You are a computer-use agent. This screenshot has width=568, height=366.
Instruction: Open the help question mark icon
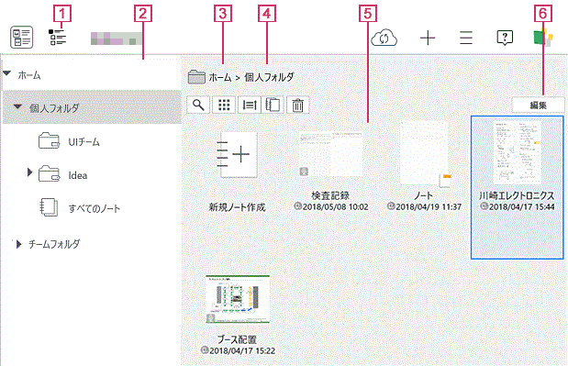coord(505,38)
